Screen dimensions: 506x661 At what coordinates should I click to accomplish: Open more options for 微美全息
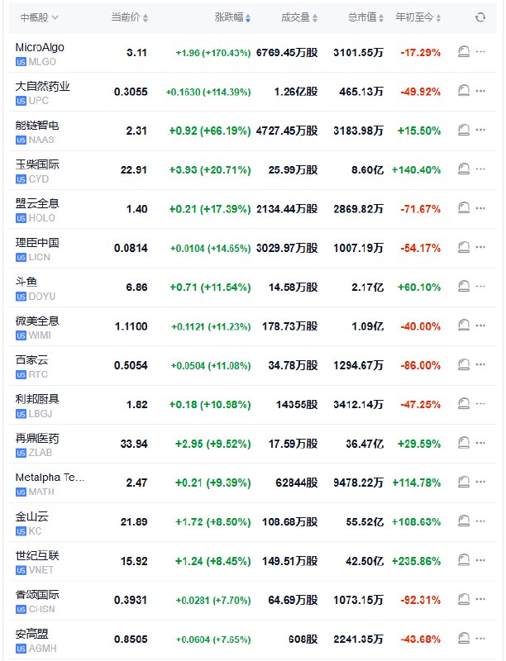pyautogui.click(x=480, y=326)
